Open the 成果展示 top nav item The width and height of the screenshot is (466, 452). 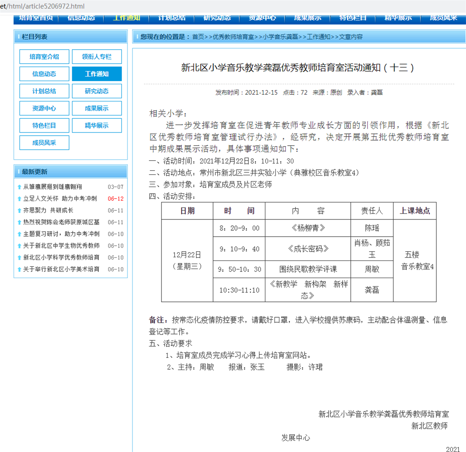coord(308,18)
